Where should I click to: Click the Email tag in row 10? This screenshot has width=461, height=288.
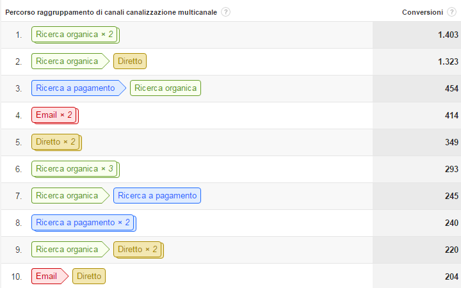[x=50, y=276]
